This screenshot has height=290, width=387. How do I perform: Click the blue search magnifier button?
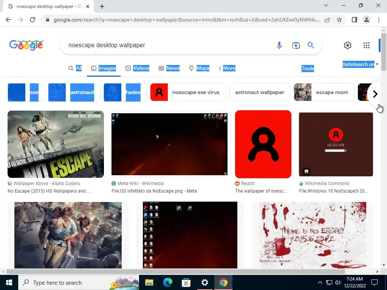tap(311, 45)
